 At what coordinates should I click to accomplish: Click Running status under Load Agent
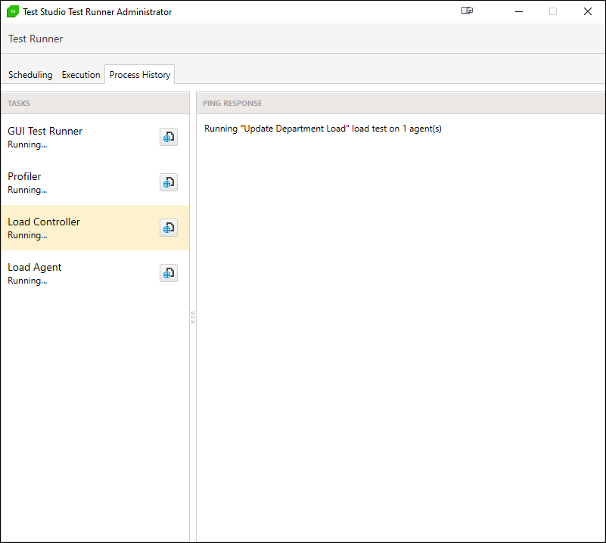27,281
